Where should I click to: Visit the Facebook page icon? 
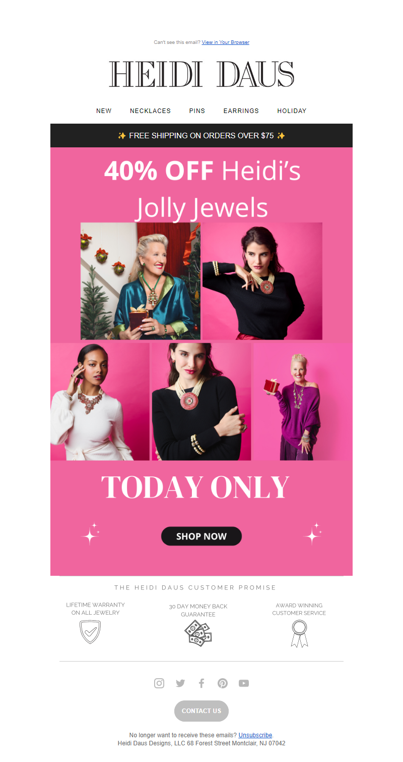201,683
